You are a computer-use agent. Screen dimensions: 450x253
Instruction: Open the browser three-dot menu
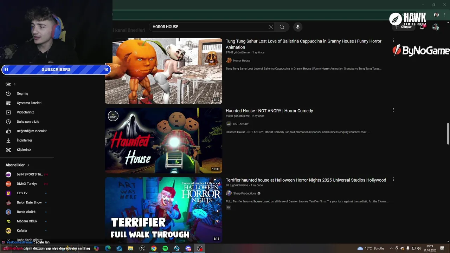click(445, 15)
